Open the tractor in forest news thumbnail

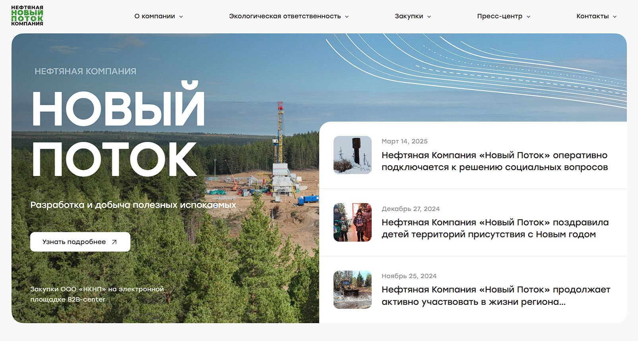[x=353, y=290]
